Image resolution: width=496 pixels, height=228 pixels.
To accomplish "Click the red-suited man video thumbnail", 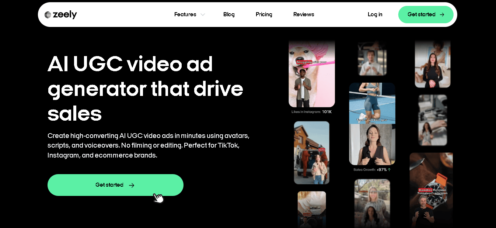I will (x=311, y=152).
